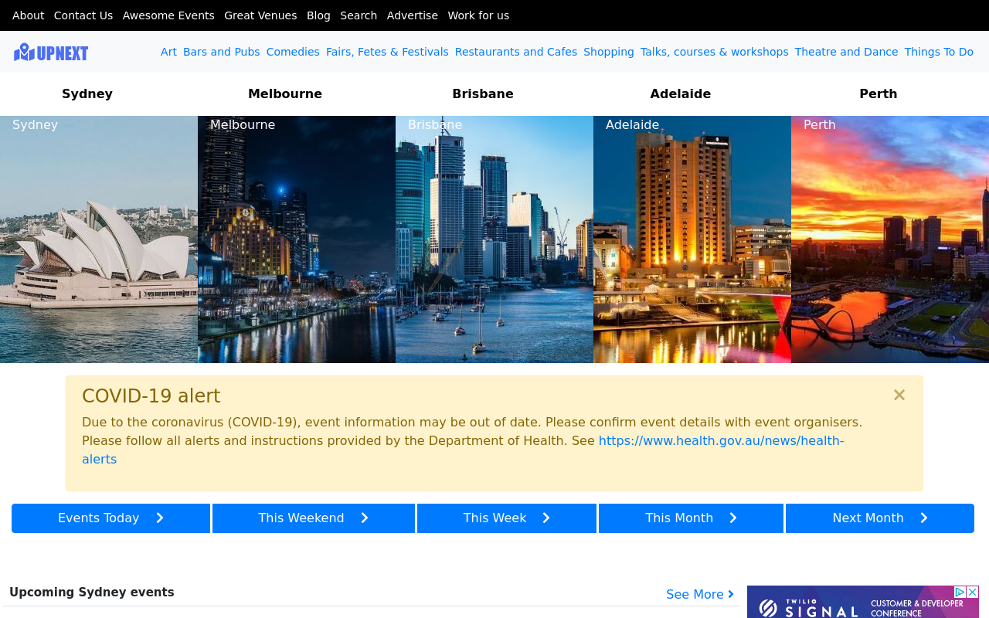
Task: Click the COVID-19 alert heading
Action: tap(151, 396)
